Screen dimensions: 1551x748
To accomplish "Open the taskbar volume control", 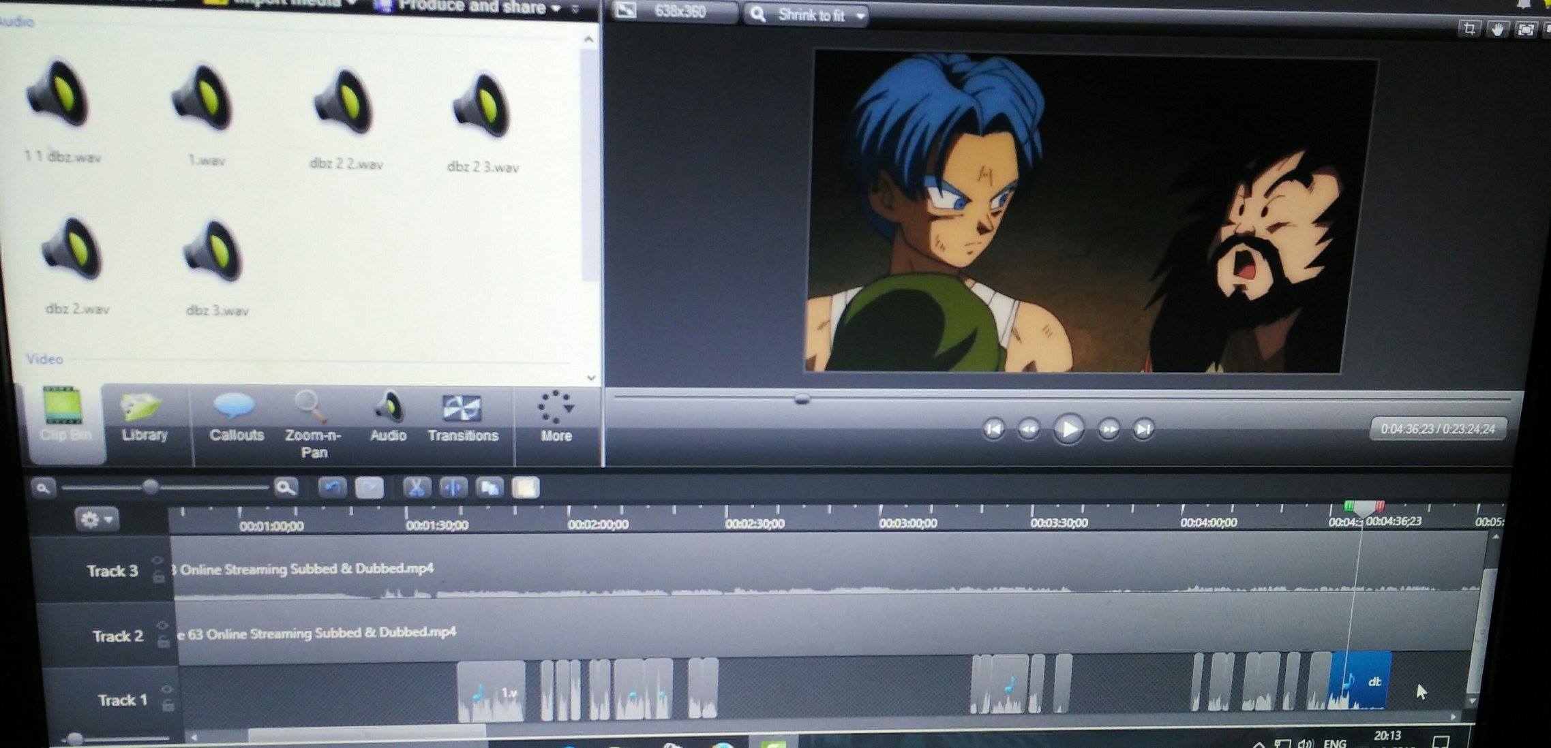I will (1305, 743).
